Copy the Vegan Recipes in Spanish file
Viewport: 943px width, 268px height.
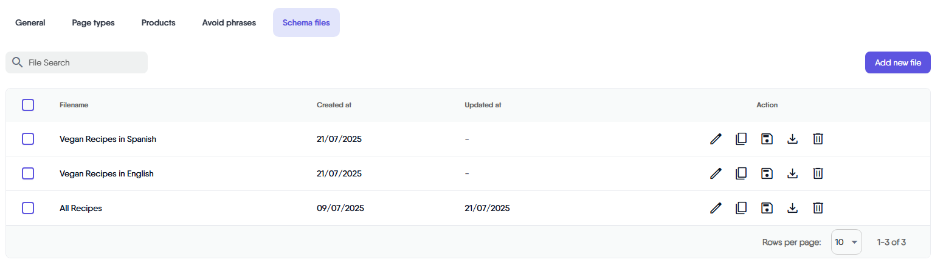click(741, 139)
